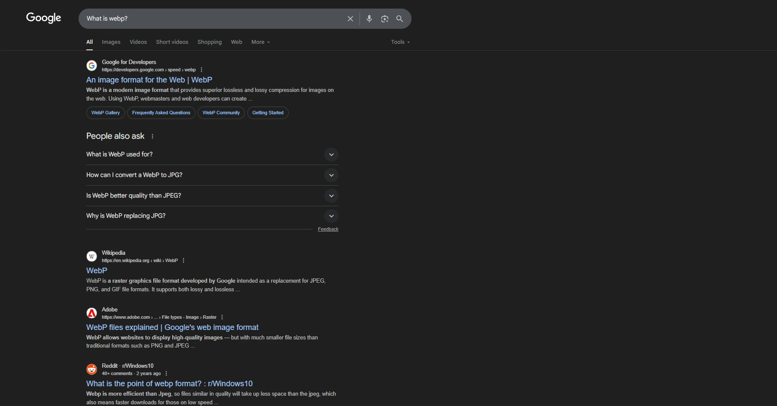
Task: Open the WebP Gallery chip button
Action: pos(105,113)
